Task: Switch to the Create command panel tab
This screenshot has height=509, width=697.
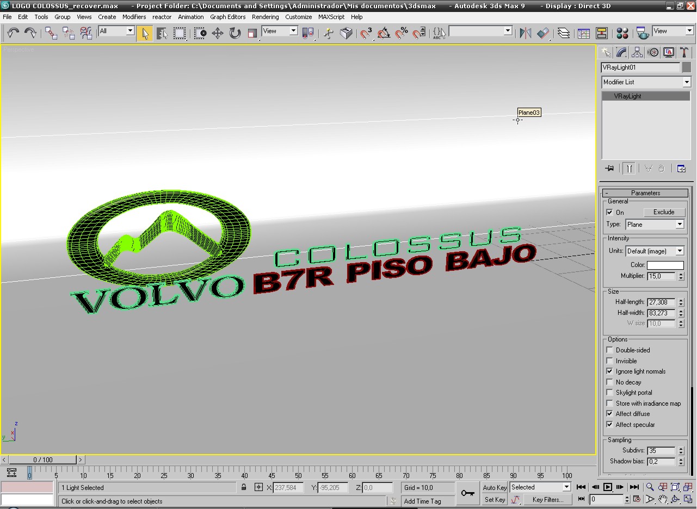Action: [606, 52]
